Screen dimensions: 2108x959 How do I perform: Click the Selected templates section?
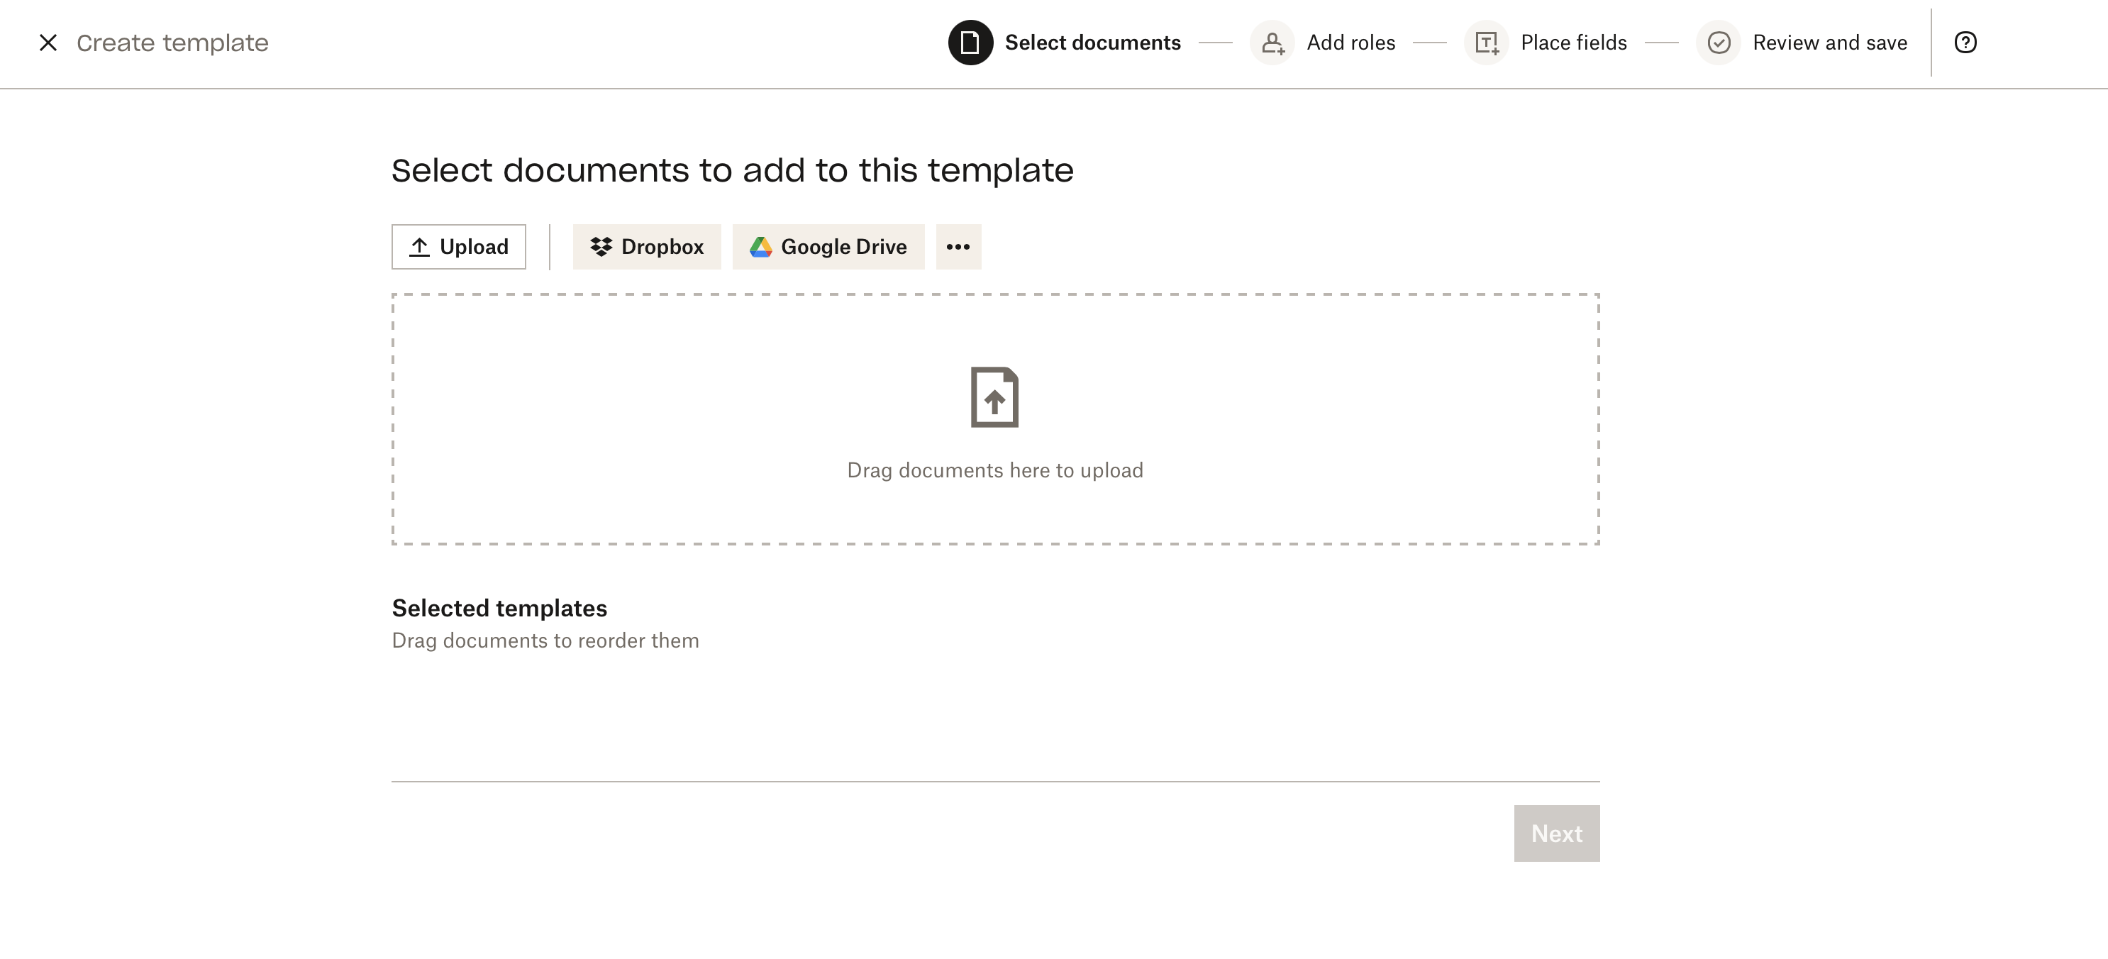(x=500, y=608)
